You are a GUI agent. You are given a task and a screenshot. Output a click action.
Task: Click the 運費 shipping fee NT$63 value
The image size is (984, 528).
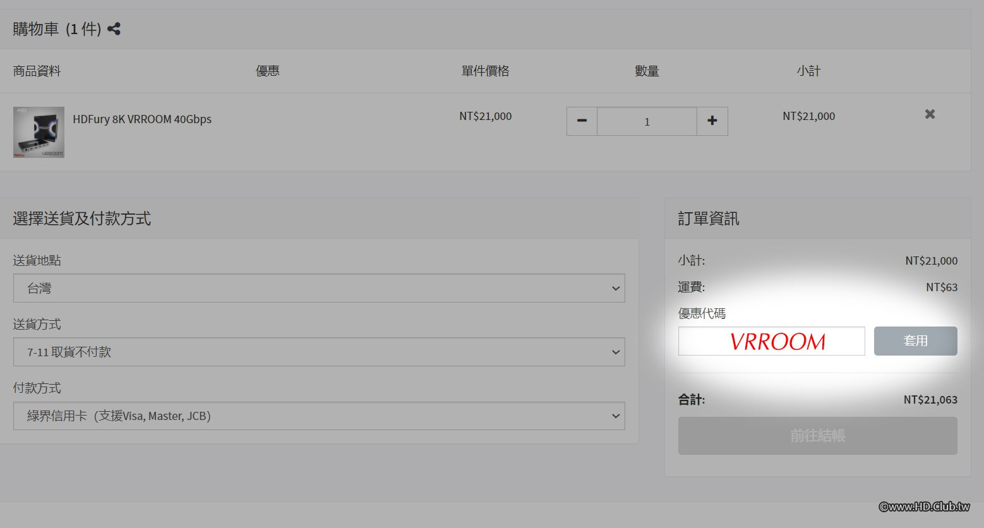[942, 287]
